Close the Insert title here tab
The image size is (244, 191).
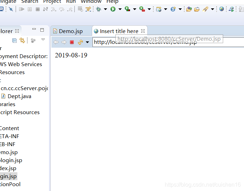coord(143,31)
